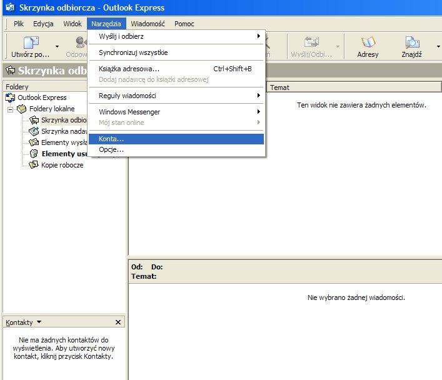This screenshot has width=442, height=380.
Task: Close the Kontakty panel
Action: (118, 322)
